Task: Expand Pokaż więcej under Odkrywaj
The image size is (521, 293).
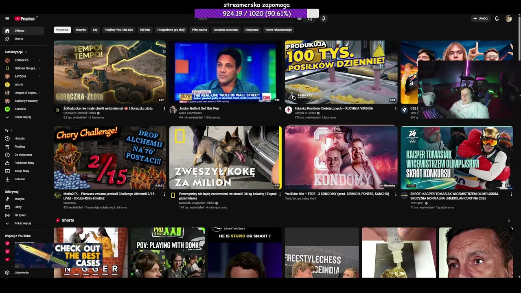Action: [23, 223]
